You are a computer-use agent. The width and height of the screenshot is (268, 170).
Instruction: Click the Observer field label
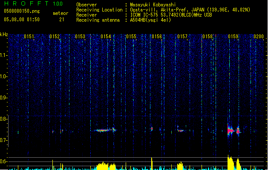click(x=86, y=5)
